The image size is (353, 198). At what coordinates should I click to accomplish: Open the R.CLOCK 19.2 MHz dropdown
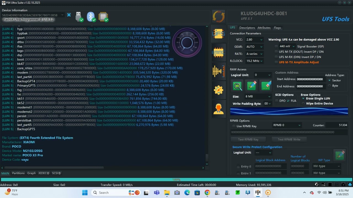[x=254, y=61]
